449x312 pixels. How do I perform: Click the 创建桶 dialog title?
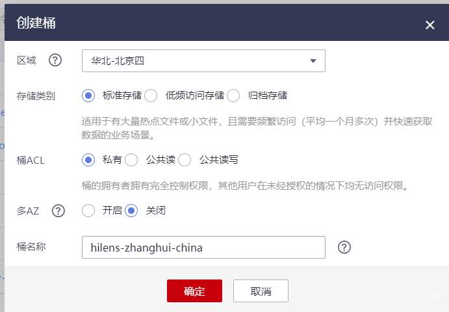coord(36,23)
